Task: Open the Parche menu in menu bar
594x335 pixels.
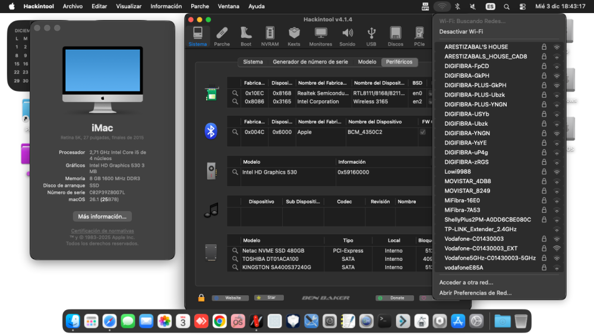Action: [200, 7]
